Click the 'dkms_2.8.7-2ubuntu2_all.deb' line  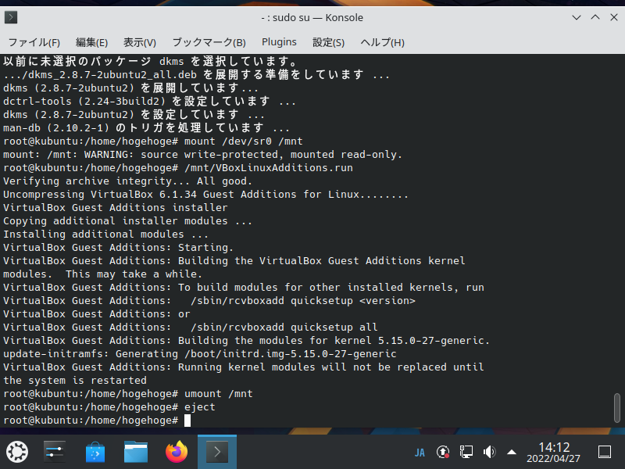click(197, 75)
